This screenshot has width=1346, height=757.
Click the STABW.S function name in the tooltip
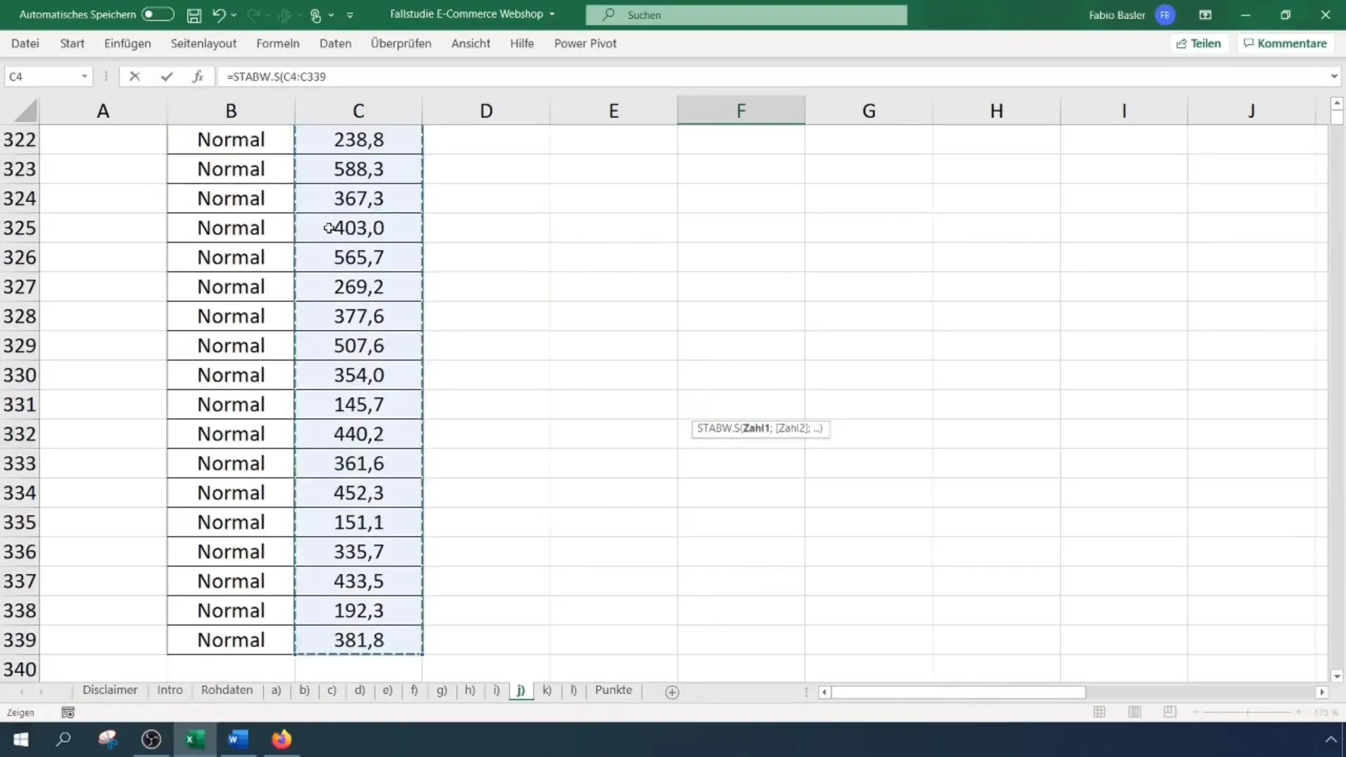[x=718, y=428]
